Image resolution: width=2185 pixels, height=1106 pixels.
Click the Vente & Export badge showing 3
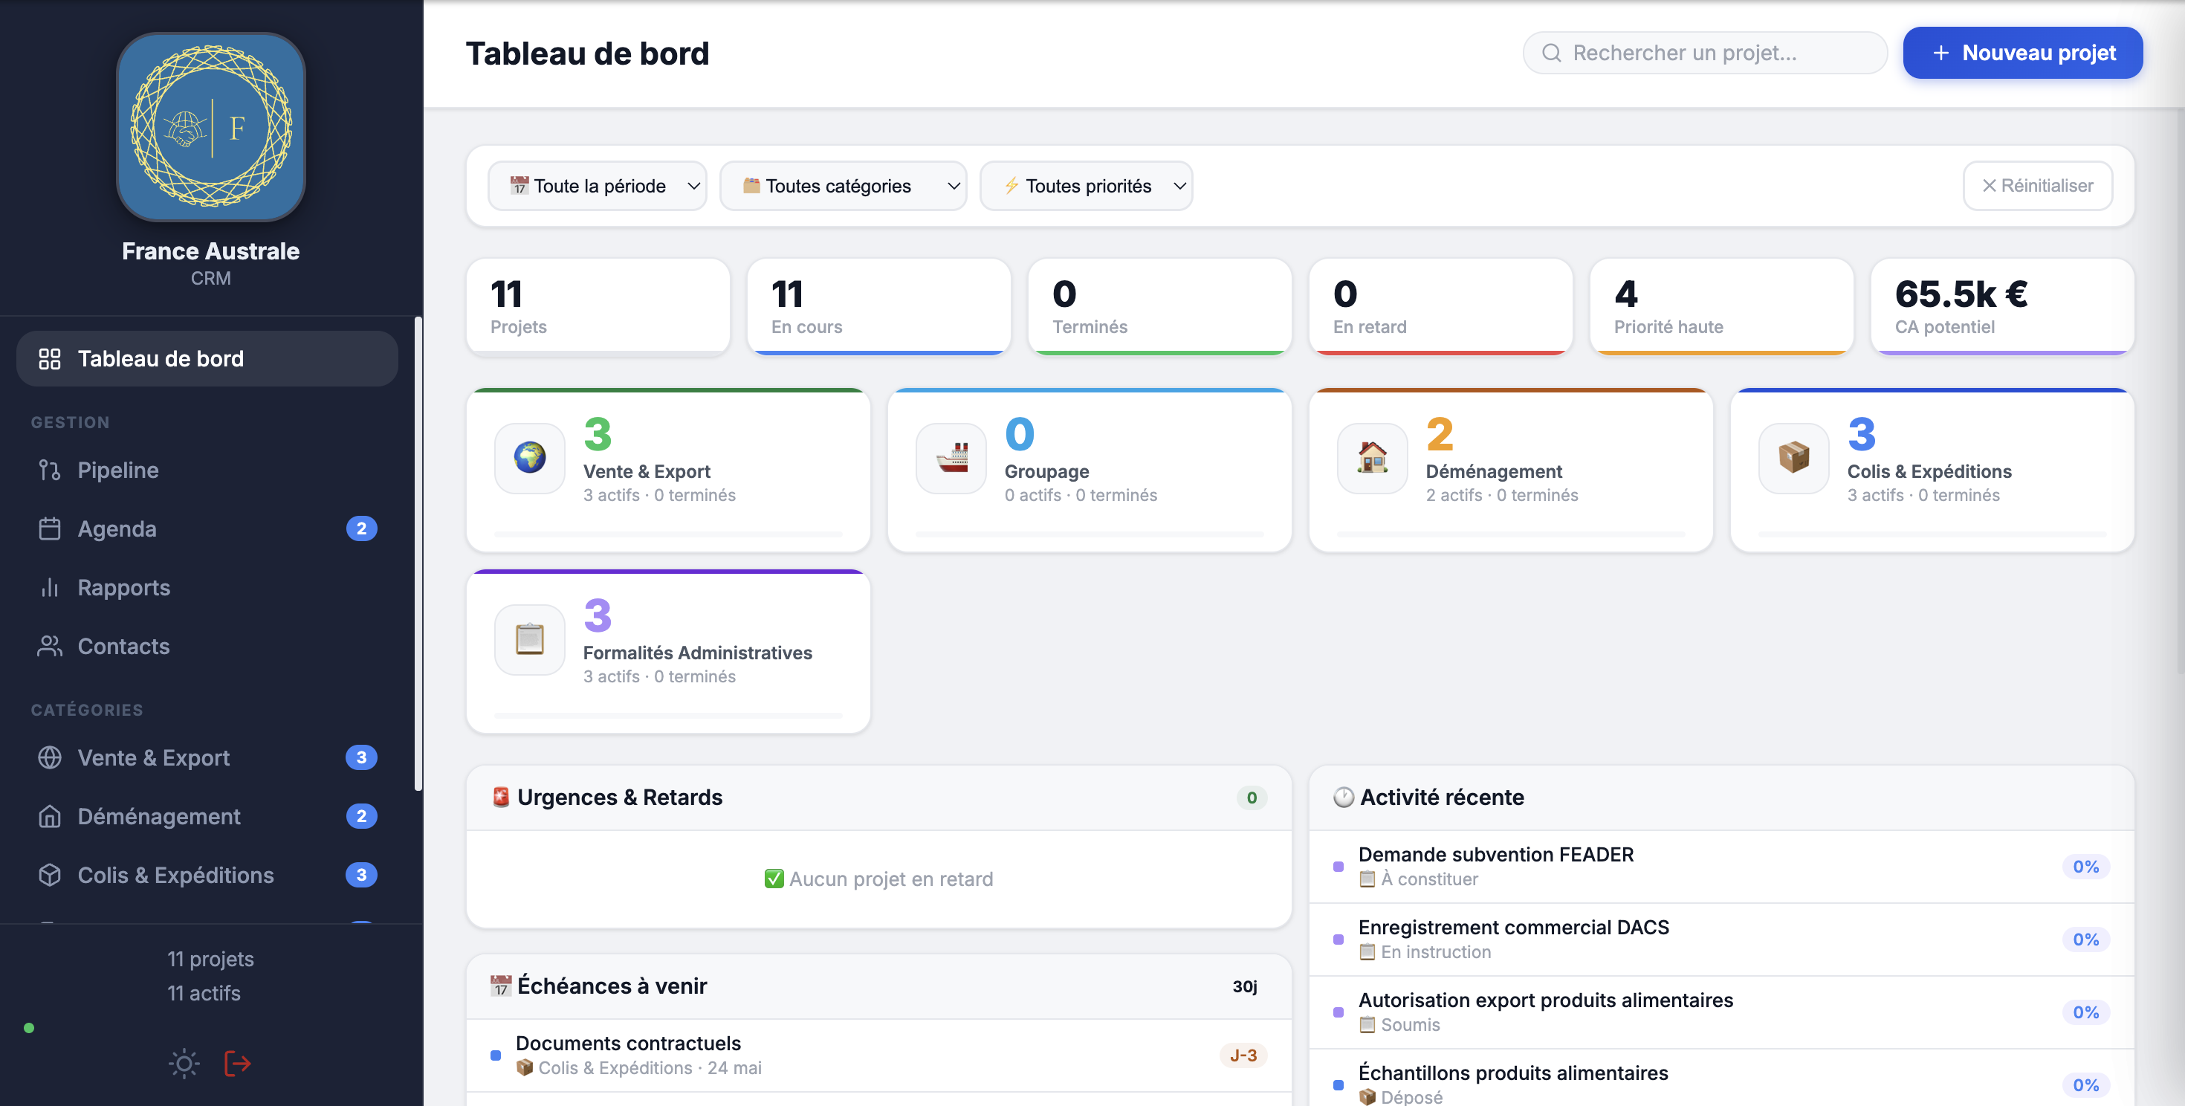tap(361, 757)
